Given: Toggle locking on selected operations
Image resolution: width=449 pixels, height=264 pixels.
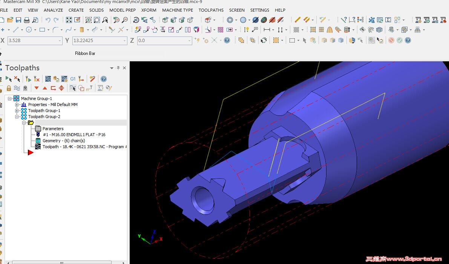Looking at the screenshot, I should 9,88.
